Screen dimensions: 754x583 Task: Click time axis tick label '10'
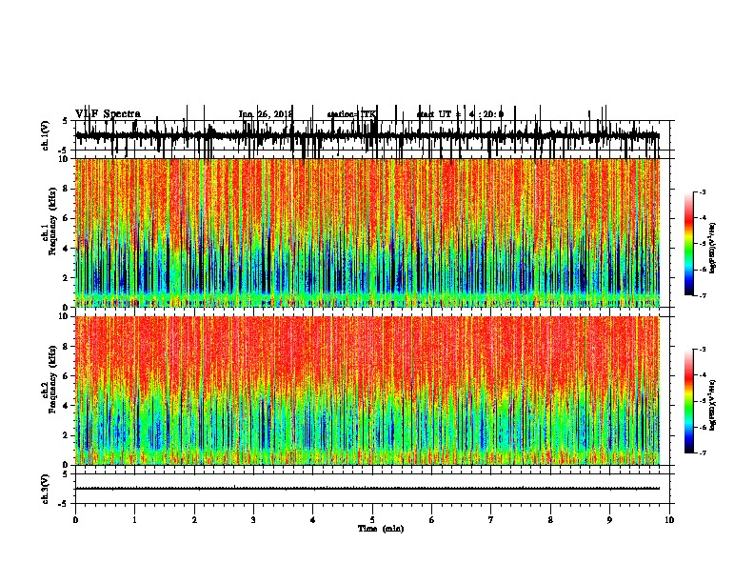(x=669, y=520)
